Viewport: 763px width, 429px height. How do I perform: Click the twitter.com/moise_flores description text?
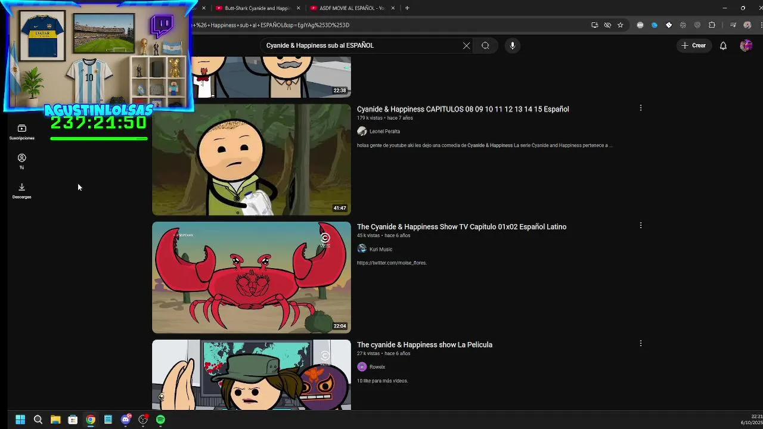point(392,263)
